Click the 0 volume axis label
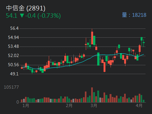This screenshot has height=114, width=152. point(18,102)
